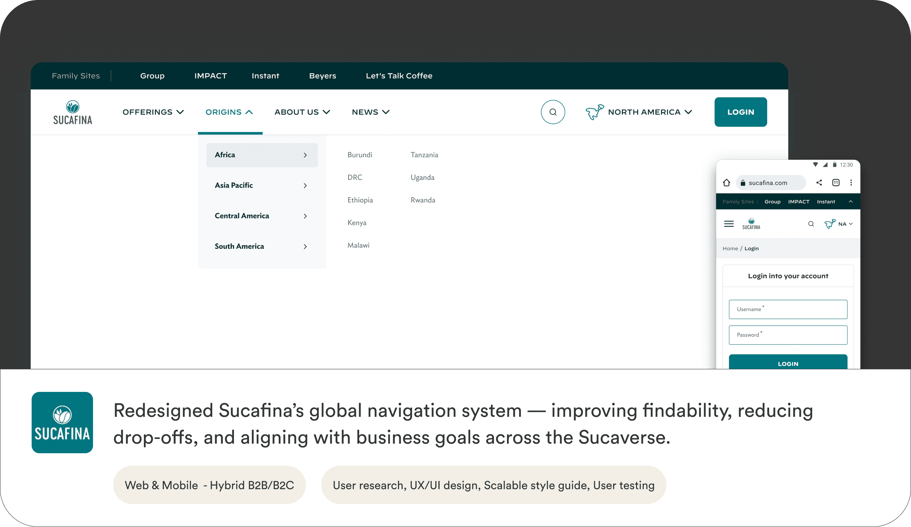Screen dimensions: 911x527
Task: Tap the mobile region map icon
Action: pyautogui.click(x=830, y=224)
